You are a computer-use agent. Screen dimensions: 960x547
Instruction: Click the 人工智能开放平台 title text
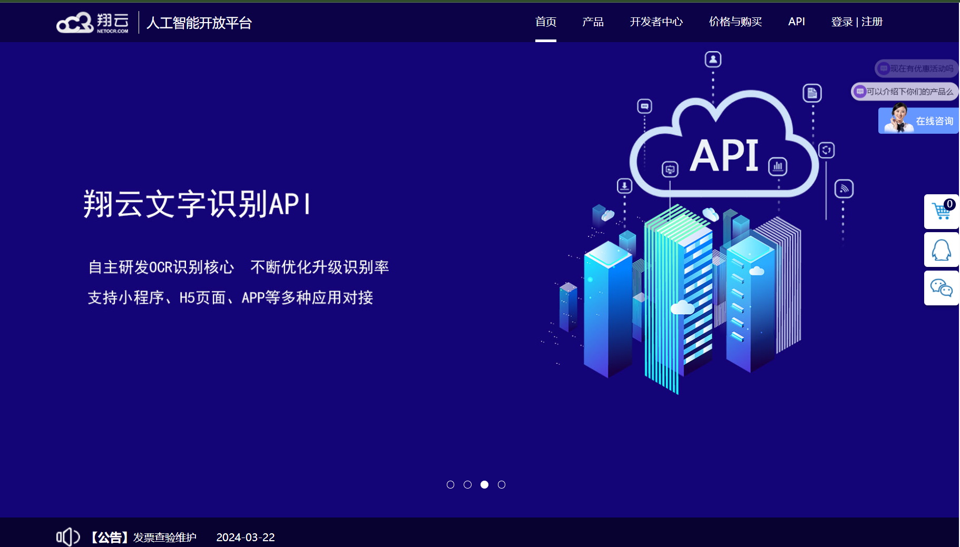[199, 23]
